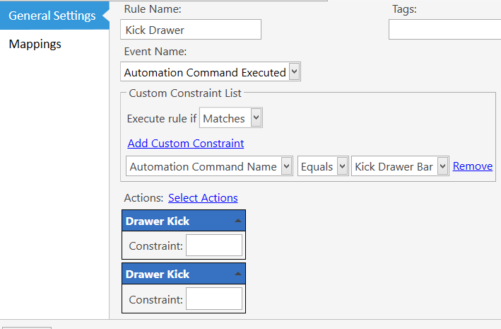Open the Kick Drawer Bar value dropdown
The height and width of the screenshot is (329, 501).
(x=442, y=166)
